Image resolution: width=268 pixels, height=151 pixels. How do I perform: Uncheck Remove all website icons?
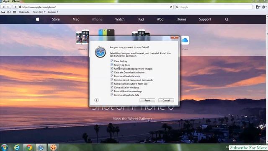coord(112,76)
